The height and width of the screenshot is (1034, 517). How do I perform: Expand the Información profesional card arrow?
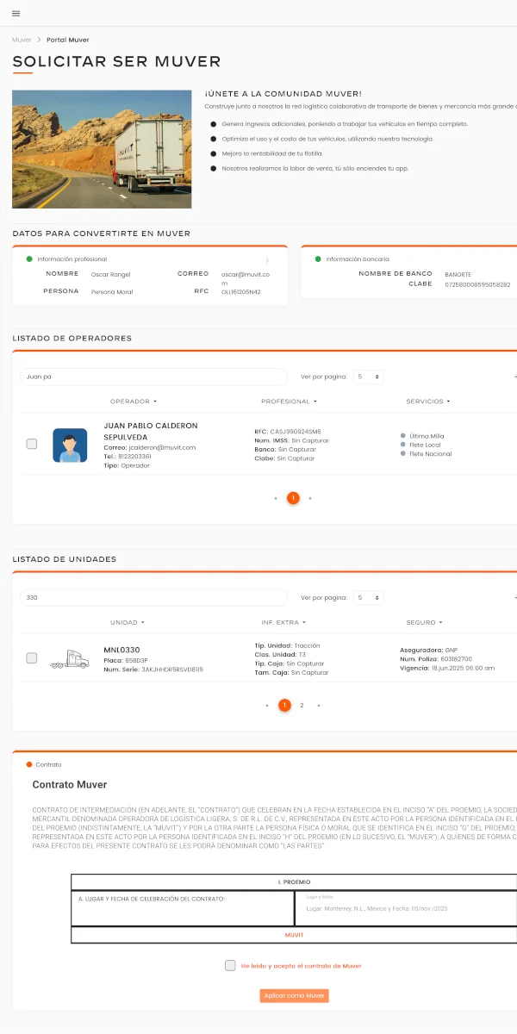pos(267,259)
